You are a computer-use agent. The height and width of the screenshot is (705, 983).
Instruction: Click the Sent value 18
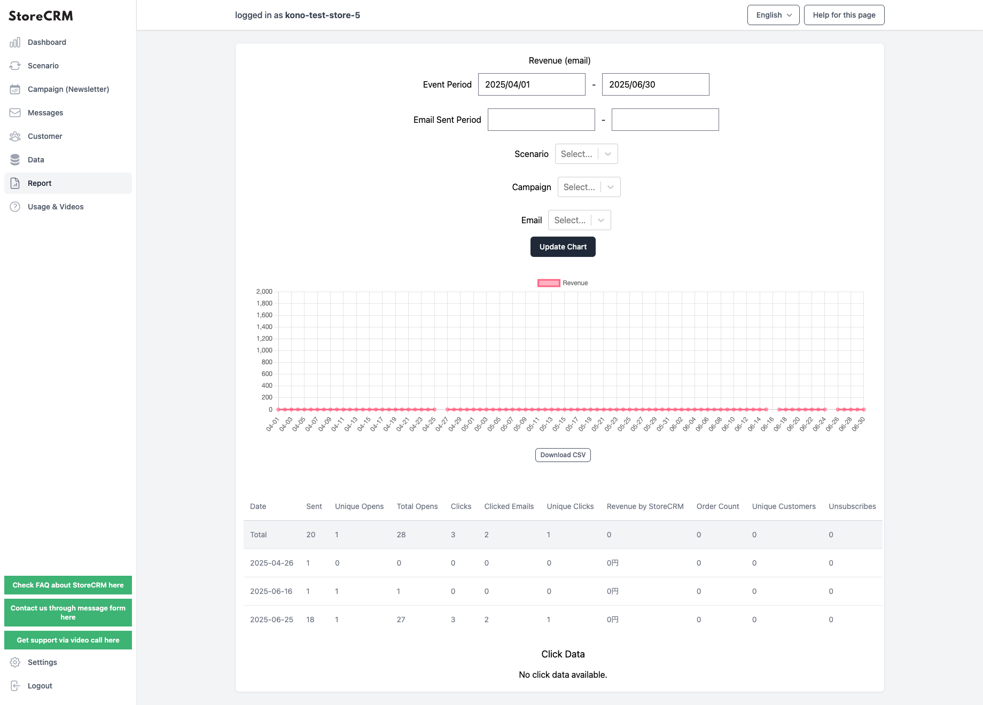pyautogui.click(x=310, y=620)
